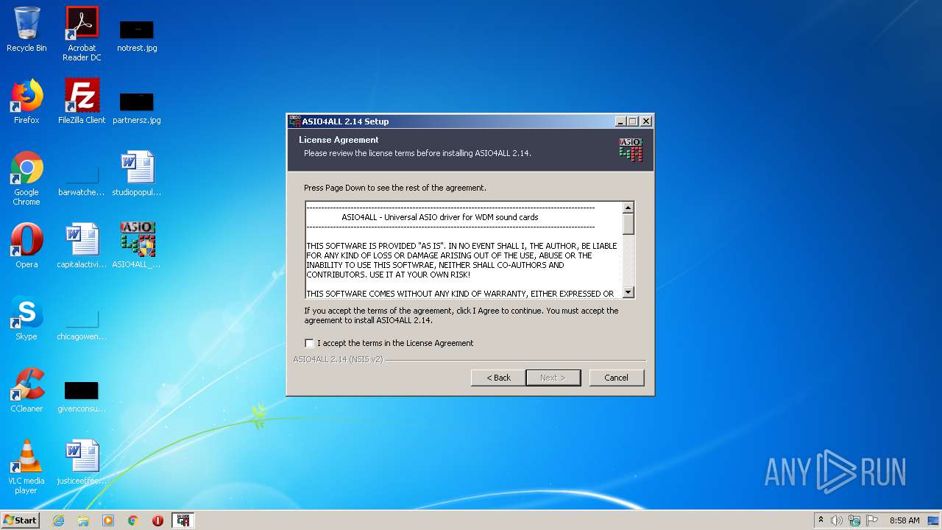Open Chrome from the taskbar

click(133, 520)
